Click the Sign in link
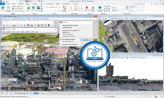The width and height of the screenshot is (164, 98). pyautogui.click(x=157, y=4)
